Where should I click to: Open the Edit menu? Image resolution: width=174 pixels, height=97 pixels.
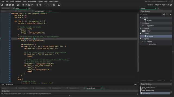(7, 2)
